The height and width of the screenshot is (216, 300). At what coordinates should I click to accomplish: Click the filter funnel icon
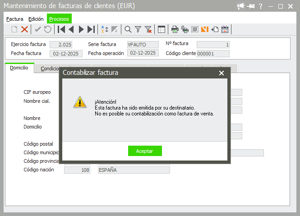[138, 29]
